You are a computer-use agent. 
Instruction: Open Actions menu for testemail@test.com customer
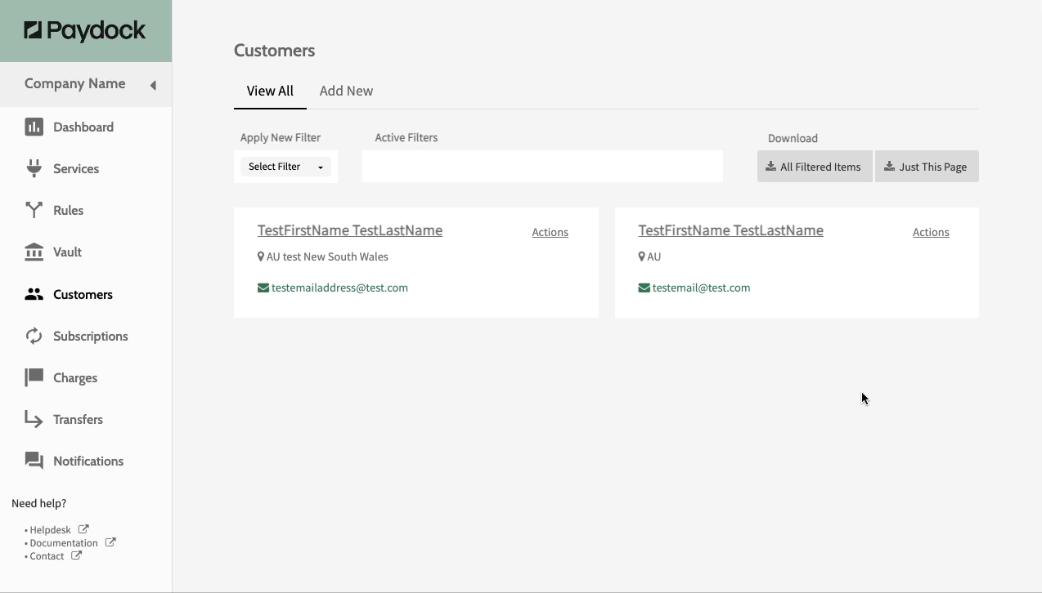[x=931, y=232]
